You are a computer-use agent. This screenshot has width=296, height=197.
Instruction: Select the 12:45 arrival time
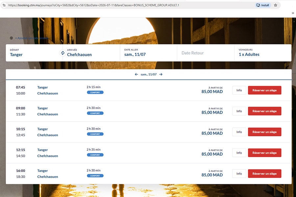point(20,135)
